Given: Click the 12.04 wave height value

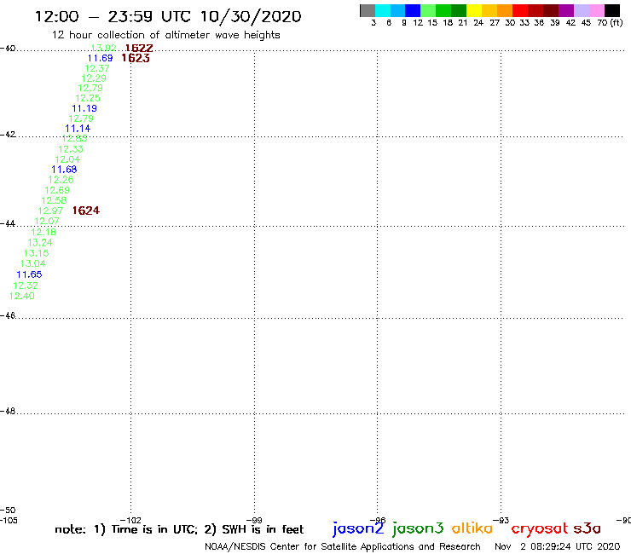Looking at the screenshot, I should (67, 159).
